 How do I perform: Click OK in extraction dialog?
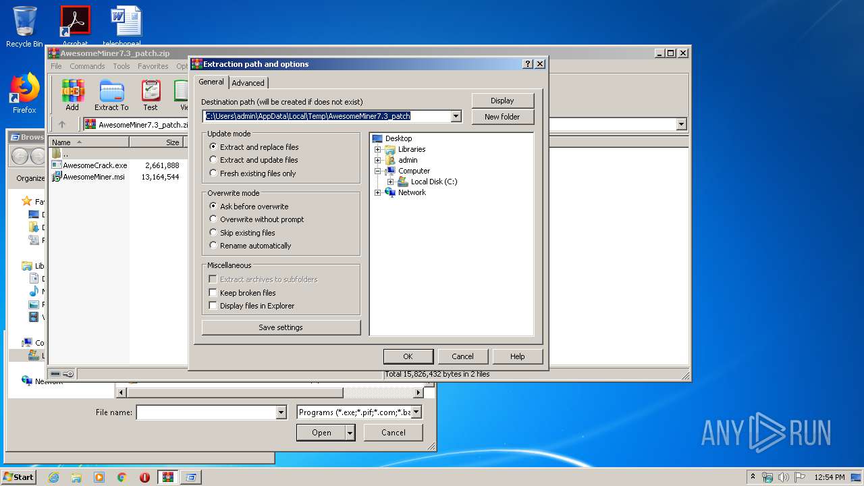(x=408, y=356)
